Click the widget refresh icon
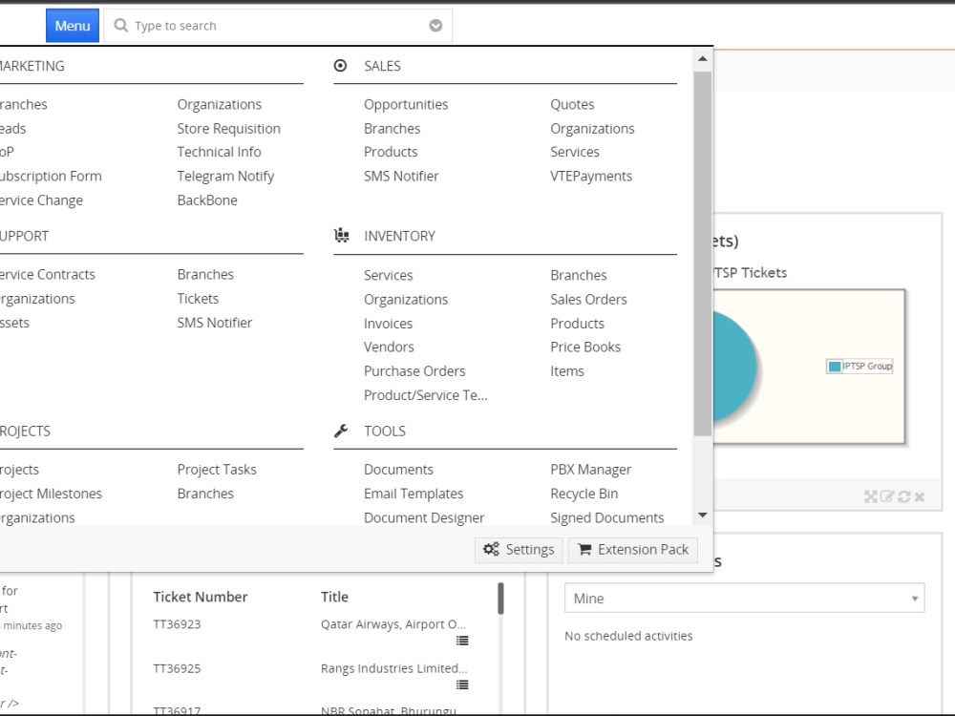Screen dimensions: 955x716 pos(903,496)
